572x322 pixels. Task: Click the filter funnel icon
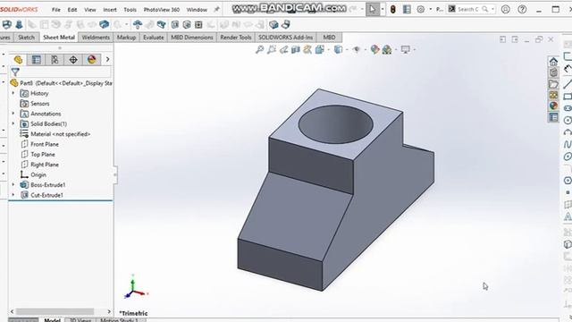(15, 72)
